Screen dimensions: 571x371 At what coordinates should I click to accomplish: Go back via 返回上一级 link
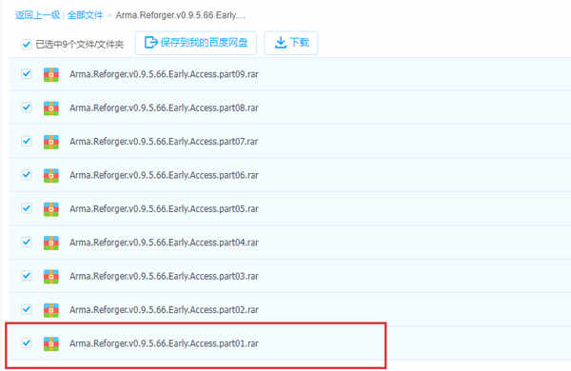coord(37,15)
